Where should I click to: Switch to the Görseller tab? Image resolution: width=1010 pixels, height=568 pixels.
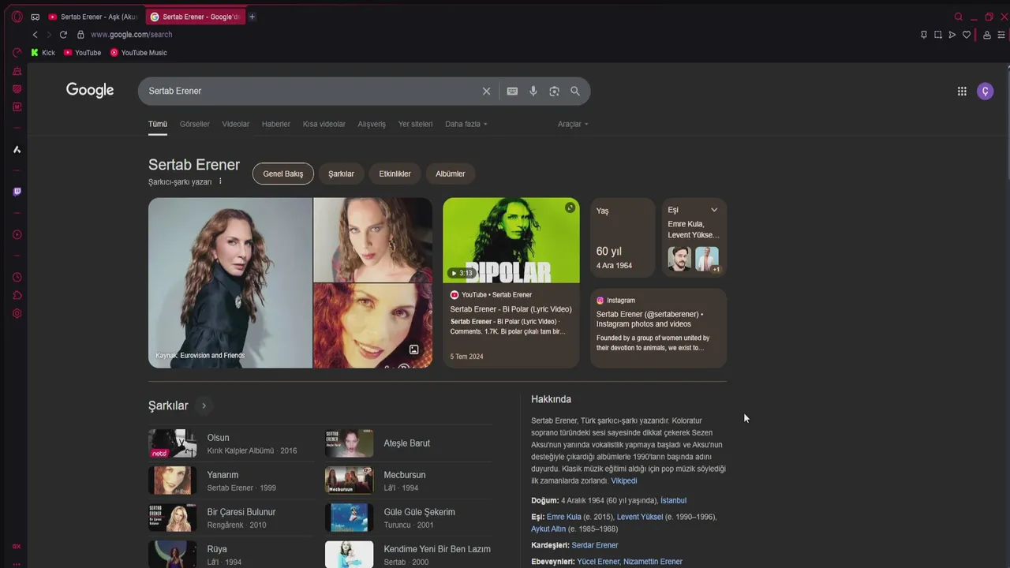pyautogui.click(x=195, y=124)
